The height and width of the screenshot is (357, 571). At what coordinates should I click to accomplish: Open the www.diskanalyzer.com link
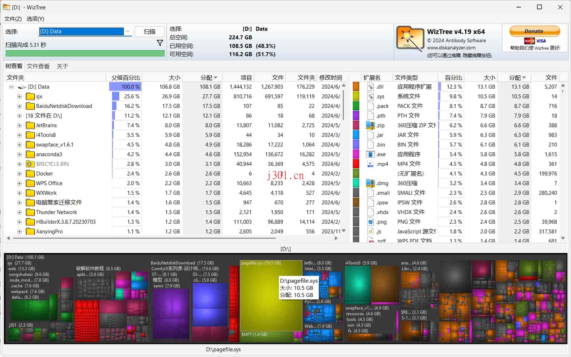tap(451, 48)
